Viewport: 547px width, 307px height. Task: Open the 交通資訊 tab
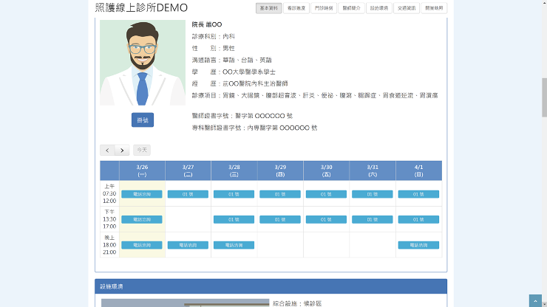click(407, 8)
